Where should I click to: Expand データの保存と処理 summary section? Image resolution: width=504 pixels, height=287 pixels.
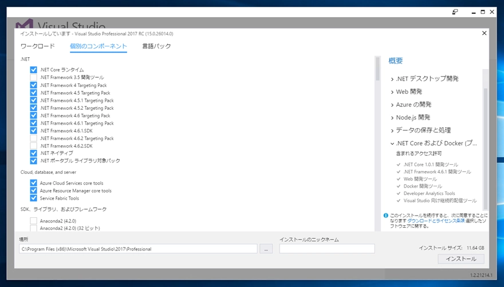[392, 130]
